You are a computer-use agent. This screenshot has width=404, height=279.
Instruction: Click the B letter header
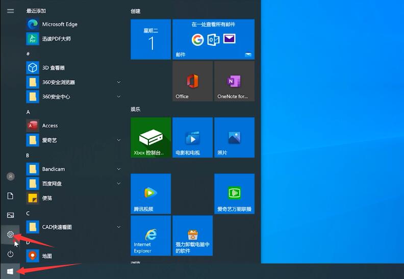point(28,156)
